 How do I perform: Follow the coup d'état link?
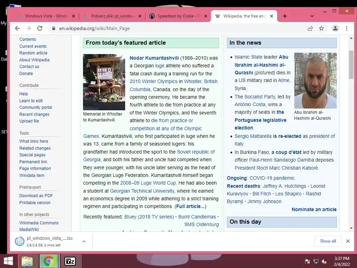[287, 152]
